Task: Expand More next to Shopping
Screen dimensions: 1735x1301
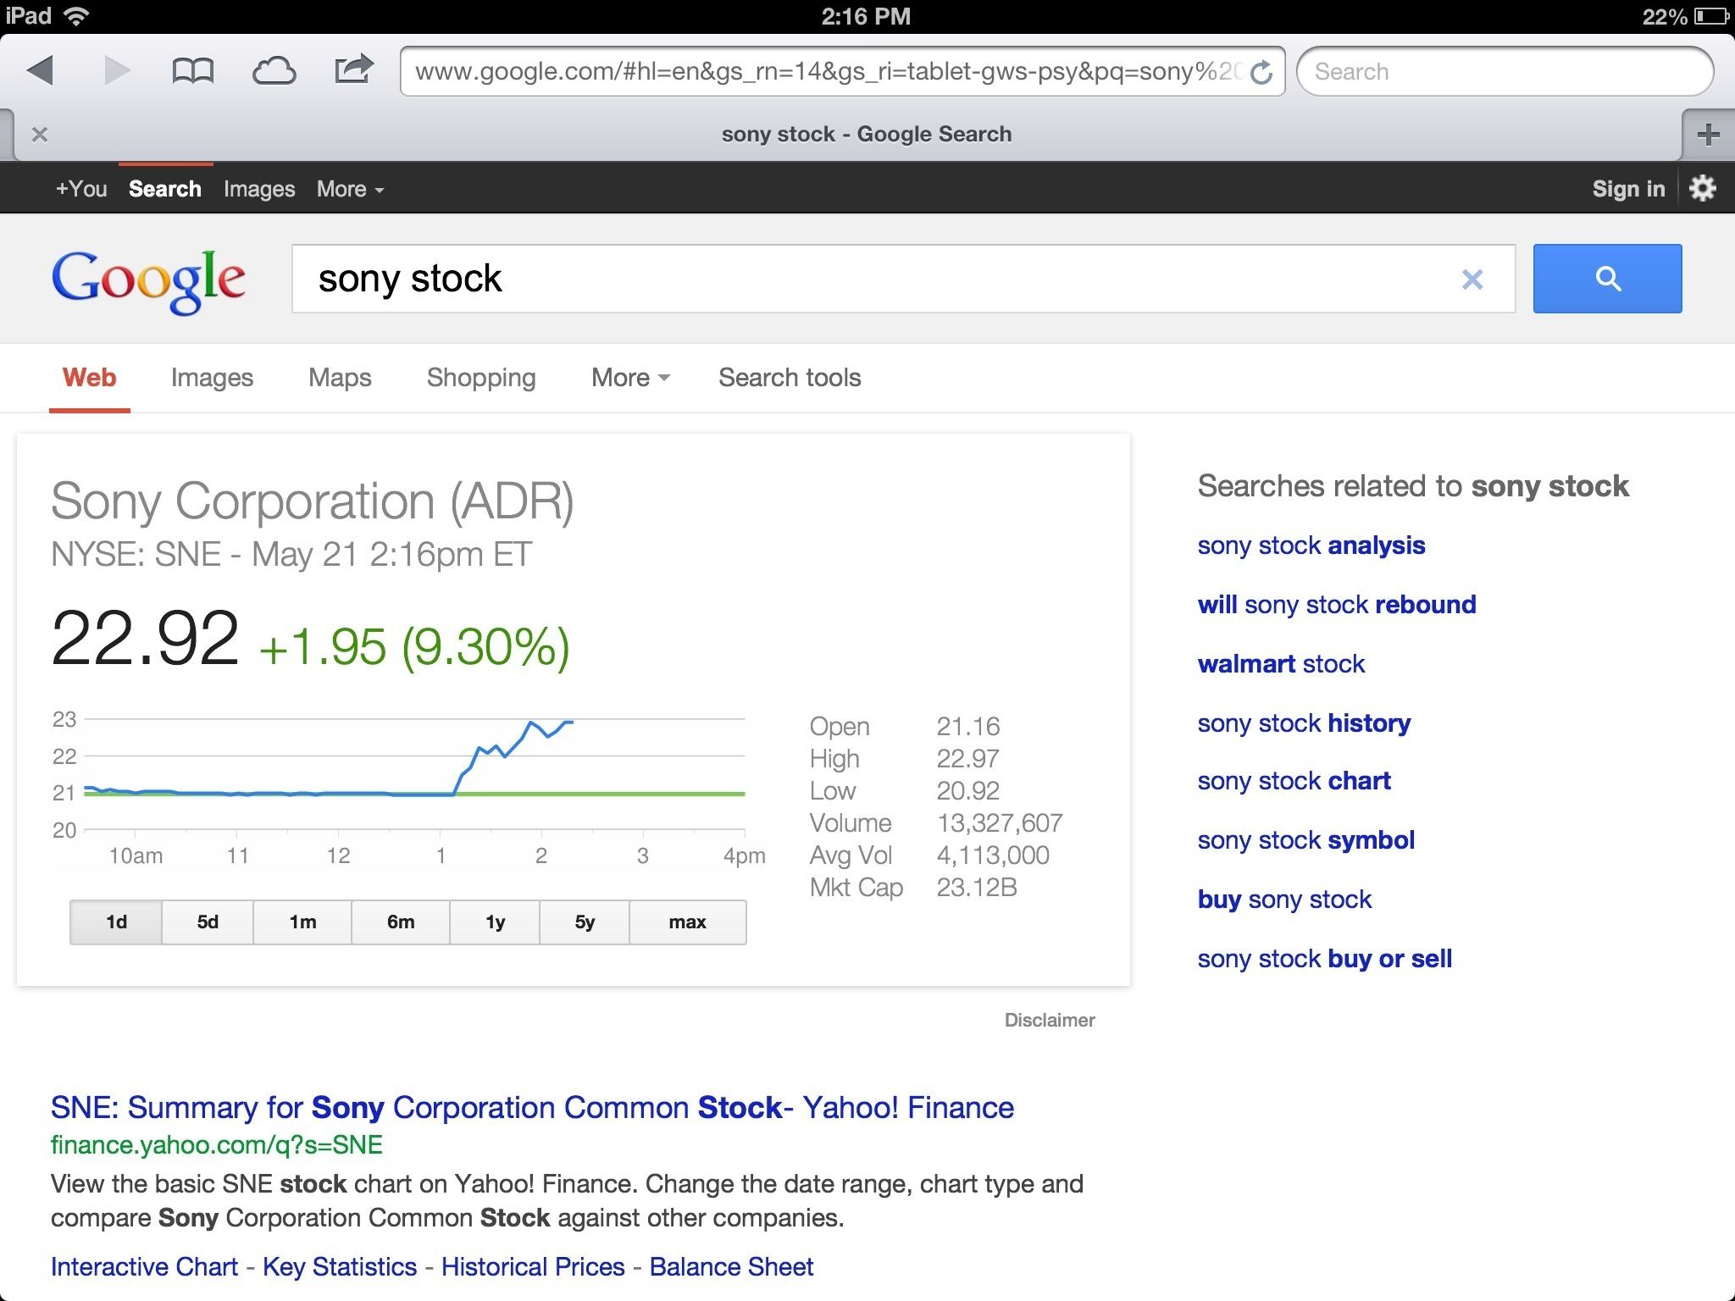Action: (630, 378)
